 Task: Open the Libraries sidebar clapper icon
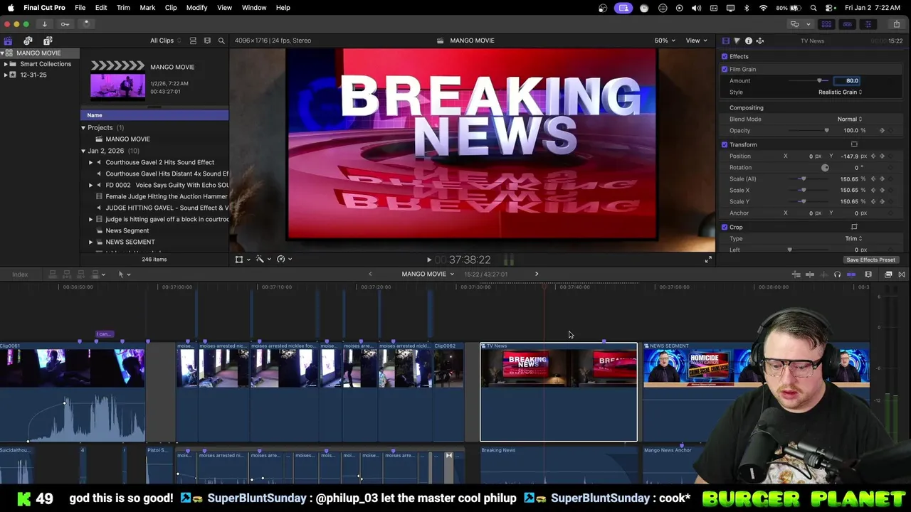(8, 41)
